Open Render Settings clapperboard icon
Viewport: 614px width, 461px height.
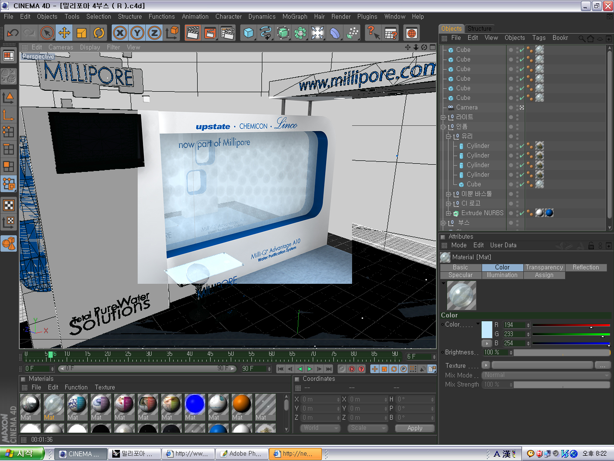[x=227, y=33]
